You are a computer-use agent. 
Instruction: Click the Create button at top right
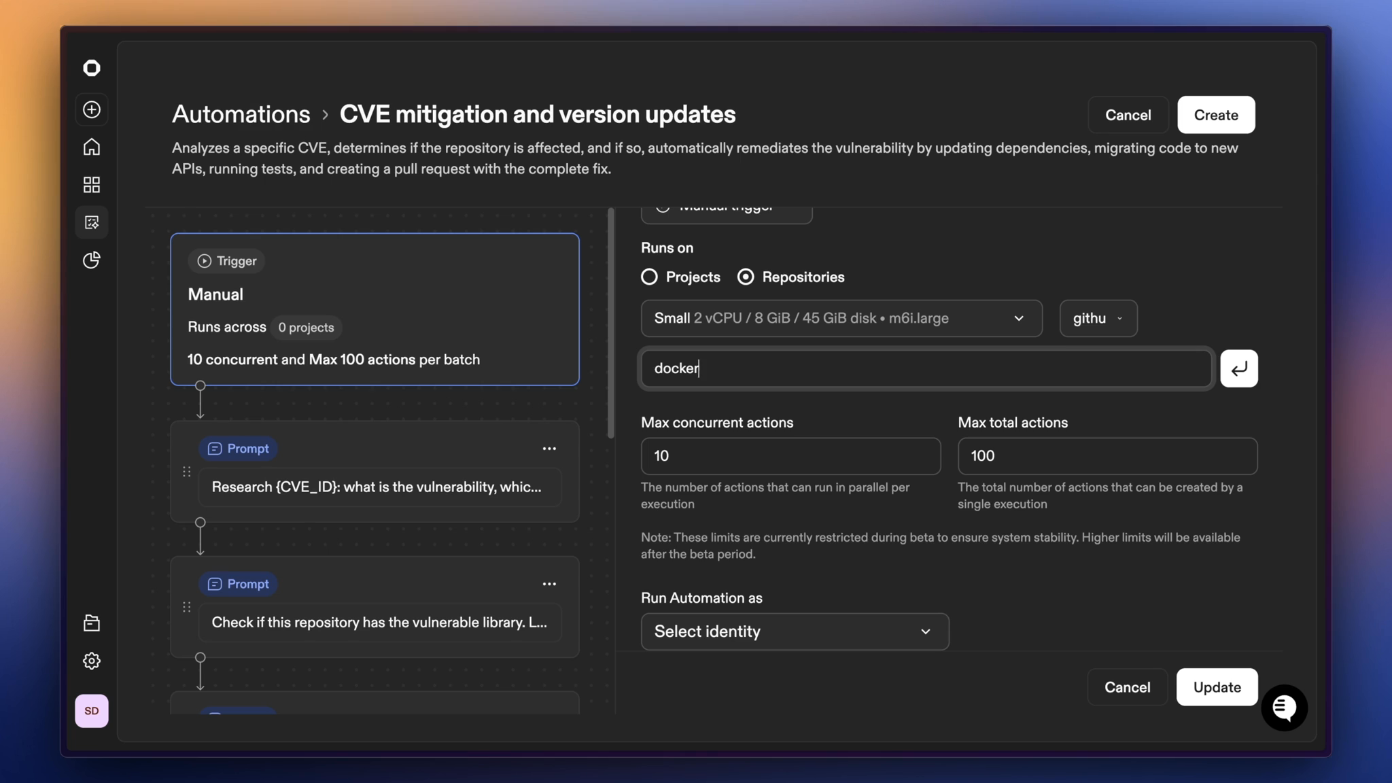[1215, 115]
